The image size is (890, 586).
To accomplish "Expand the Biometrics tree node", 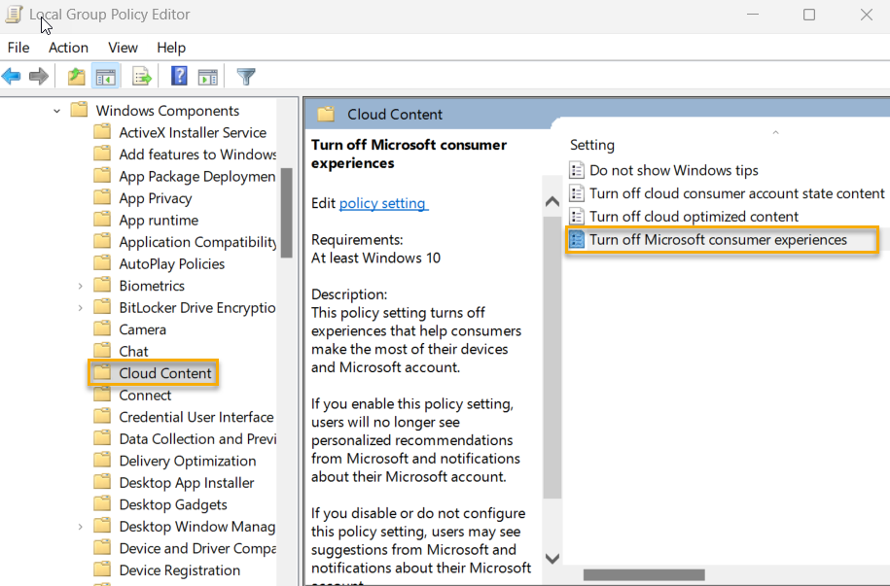I will point(79,285).
